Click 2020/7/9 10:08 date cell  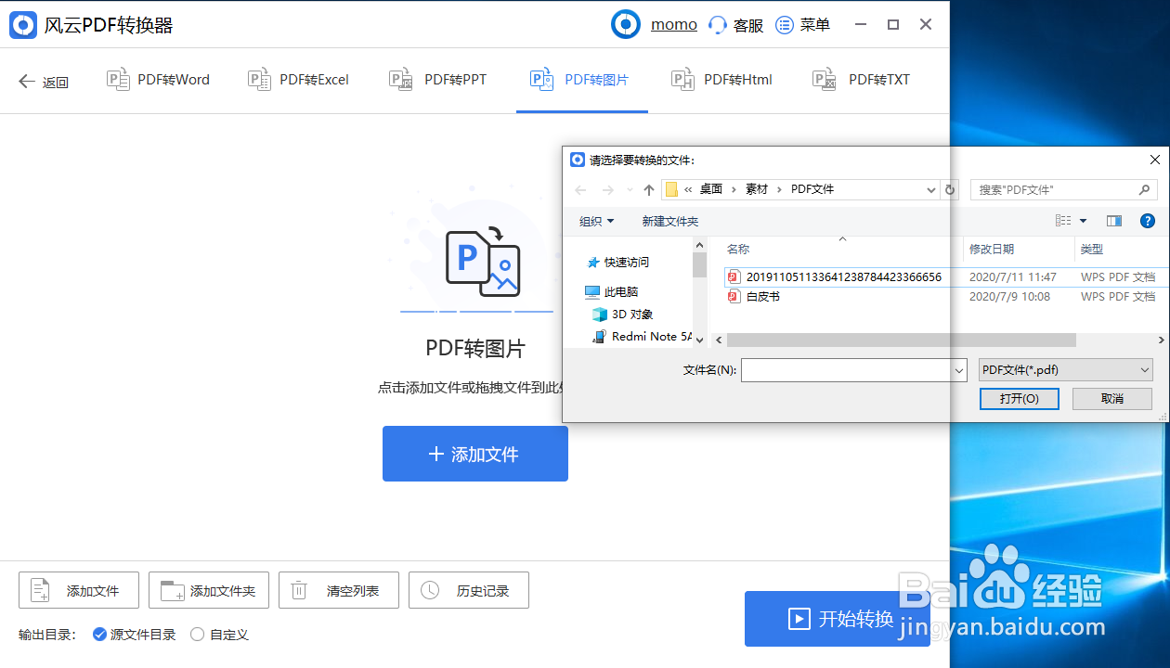coord(1009,297)
